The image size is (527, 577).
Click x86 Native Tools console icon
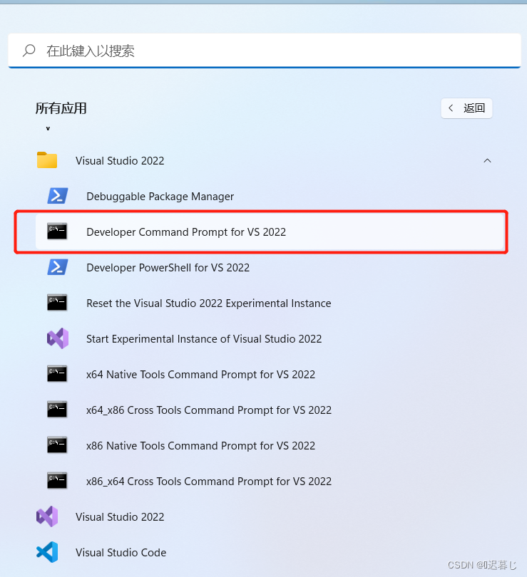click(x=57, y=445)
